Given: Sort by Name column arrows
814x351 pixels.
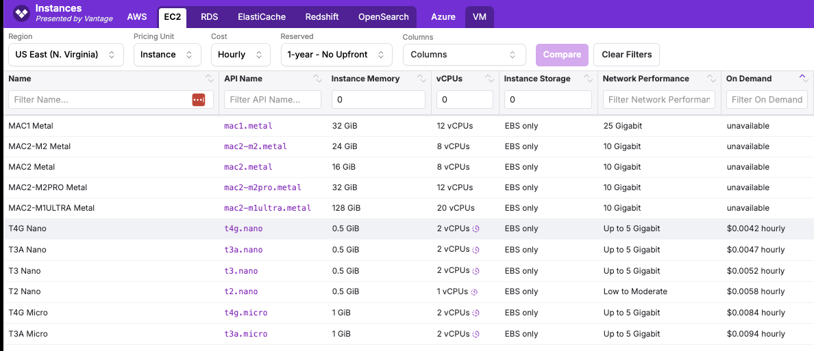Looking at the screenshot, I should 209,79.
